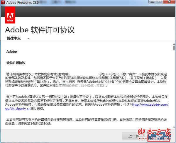Click the scrollbar down arrow of the license text

tap(174, 127)
